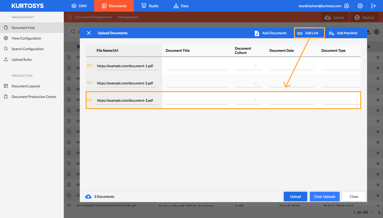Open Upload Rules in sidebar
Image resolution: width=383 pixels, height=218 pixels.
pyautogui.click(x=22, y=59)
